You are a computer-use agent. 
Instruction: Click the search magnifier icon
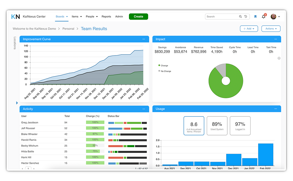240,17
